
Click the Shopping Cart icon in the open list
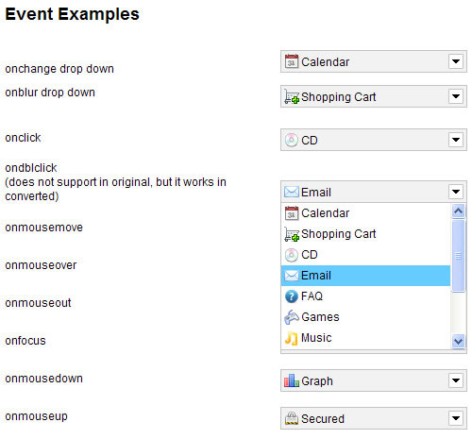coord(292,234)
